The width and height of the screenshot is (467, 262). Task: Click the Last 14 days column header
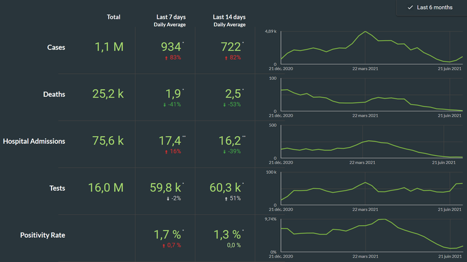click(229, 17)
